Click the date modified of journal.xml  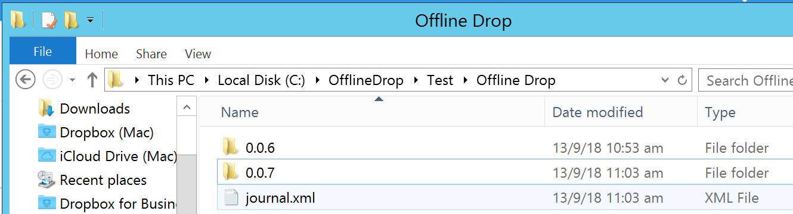(x=608, y=198)
